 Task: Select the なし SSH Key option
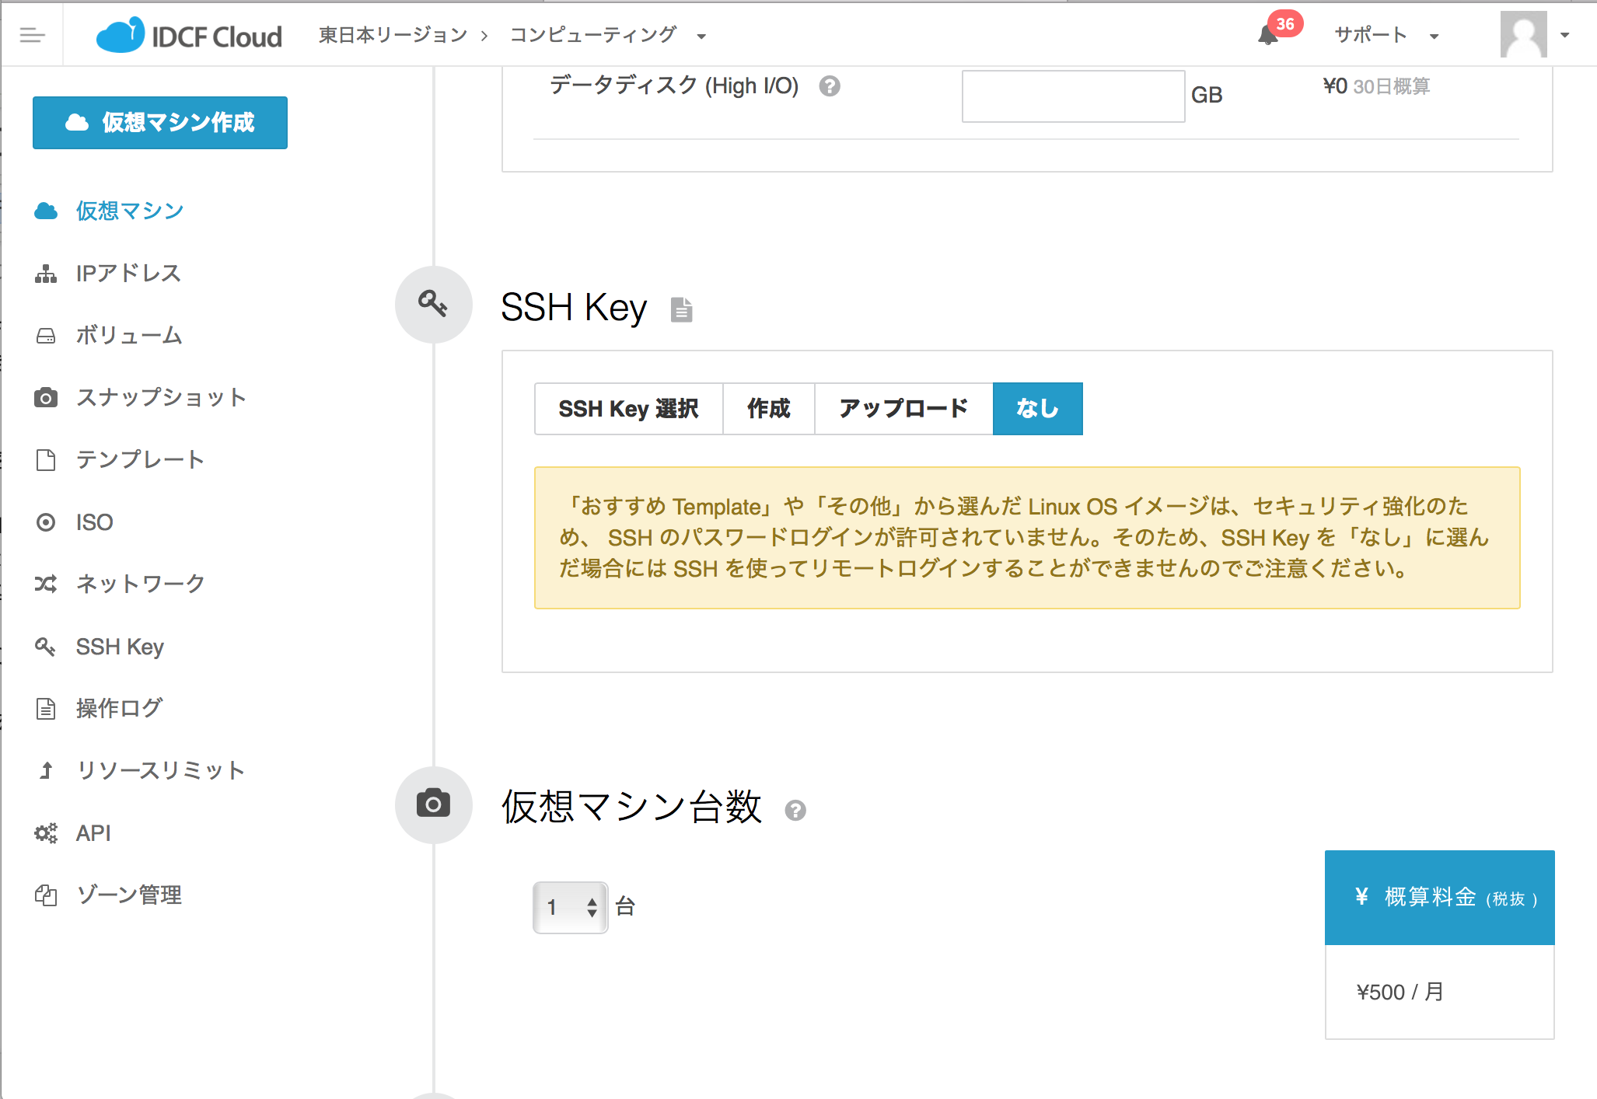pos(1037,408)
